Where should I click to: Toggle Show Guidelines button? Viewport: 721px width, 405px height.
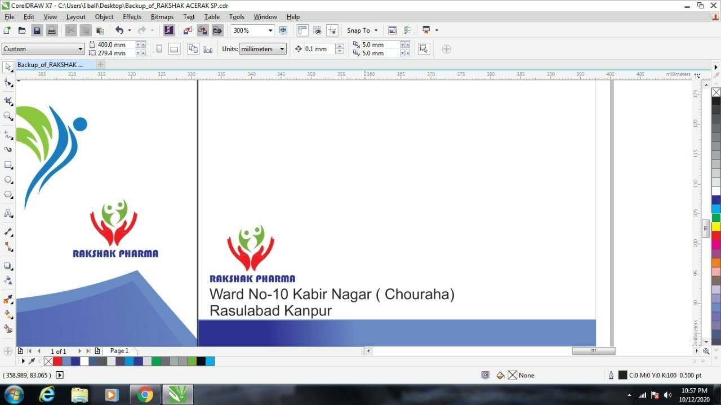pos(332,30)
